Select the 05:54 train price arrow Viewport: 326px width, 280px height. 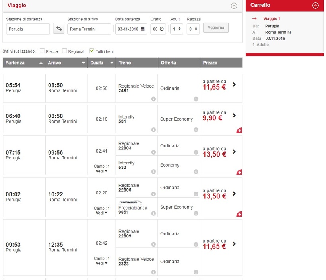(234, 84)
